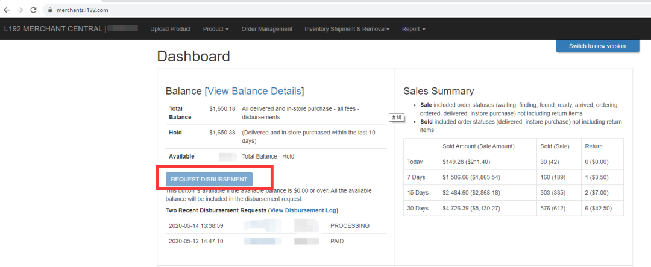This screenshot has height=267, width=651.
Task: Click the padlock site security icon
Action: click(51, 11)
